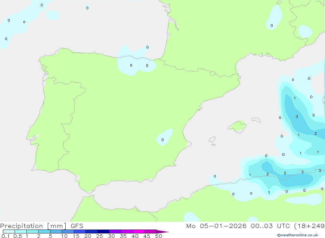Click the 25–30 mm navy legend swatch
Screen dimensions: 325x238
(103, 232)
